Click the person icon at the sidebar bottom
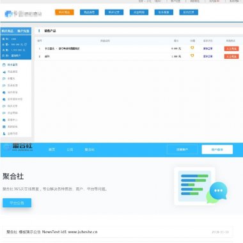The image size is (243, 243). (4, 134)
